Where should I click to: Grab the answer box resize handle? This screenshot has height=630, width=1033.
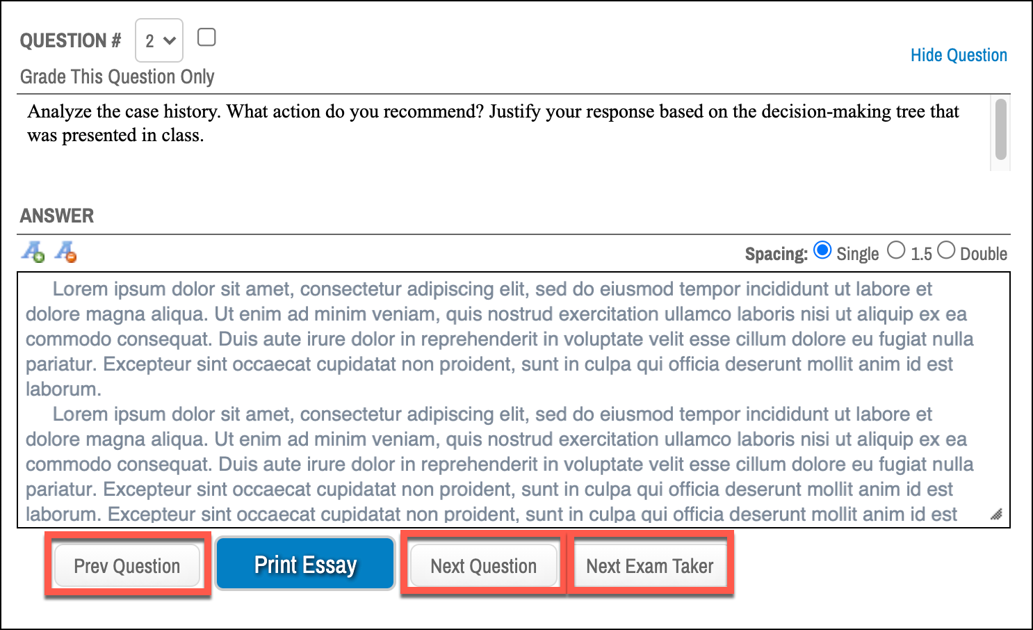tap(996, 515)
